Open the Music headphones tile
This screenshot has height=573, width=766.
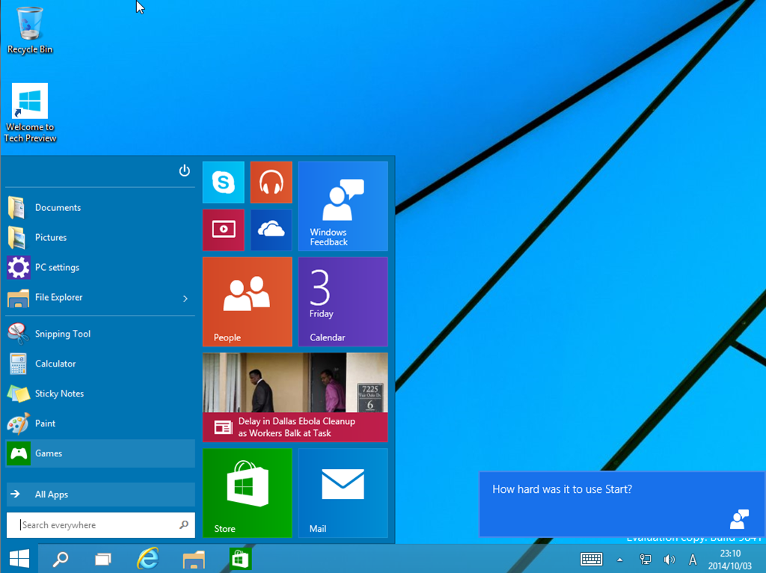271,183
